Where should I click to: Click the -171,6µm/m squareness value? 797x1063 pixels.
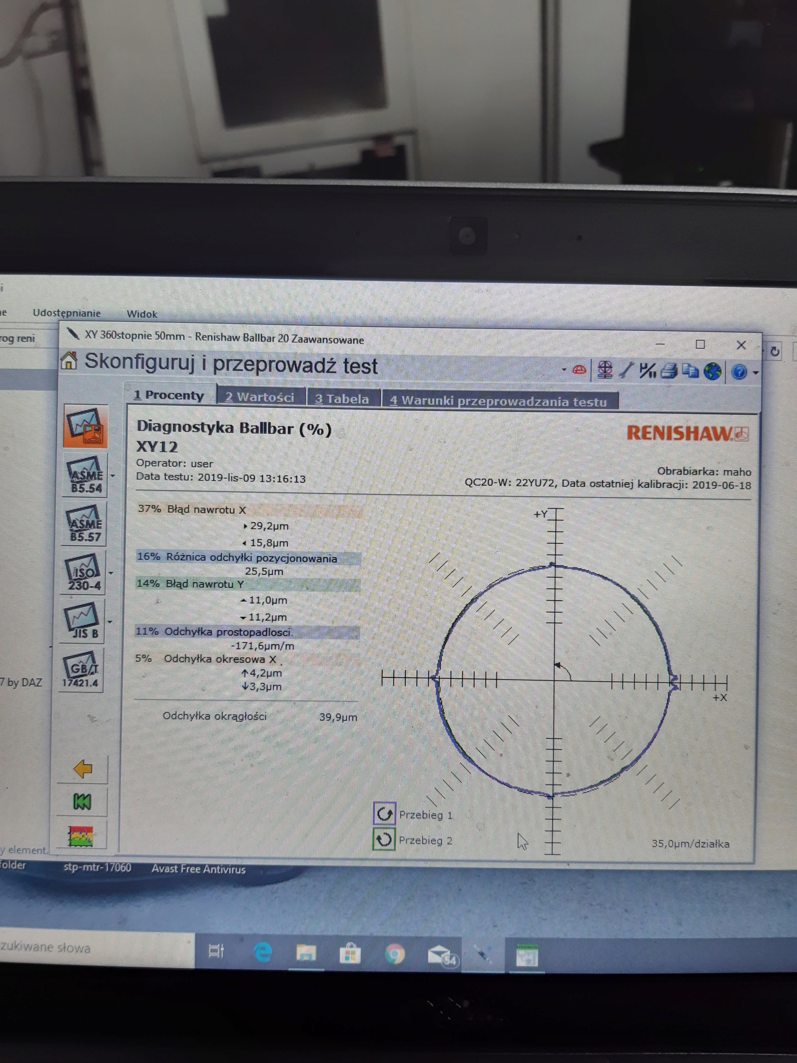coord(262,646)
